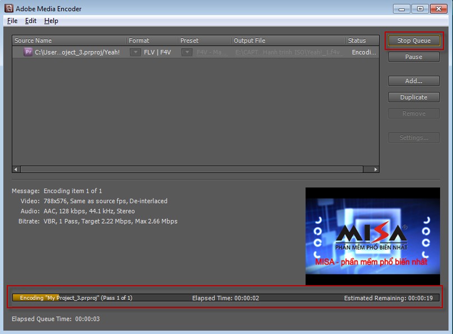Click the MISA video preview thumbnail
453x334 pixels.
(x=373, y=236)
